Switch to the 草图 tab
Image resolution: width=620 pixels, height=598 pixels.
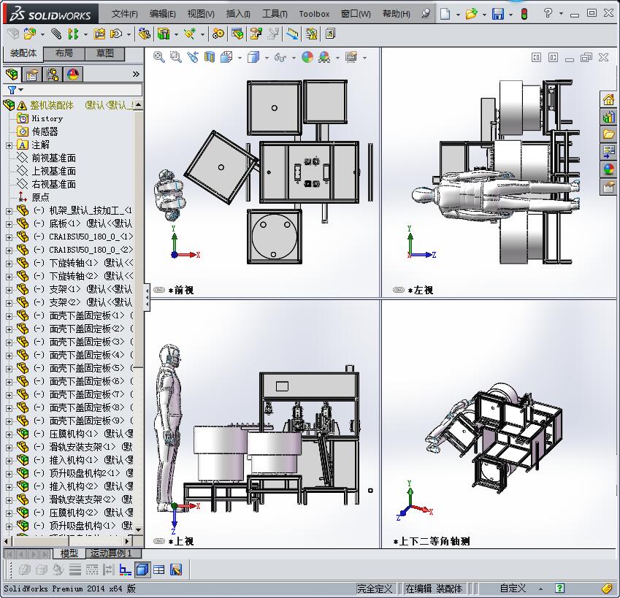(104, 53)
